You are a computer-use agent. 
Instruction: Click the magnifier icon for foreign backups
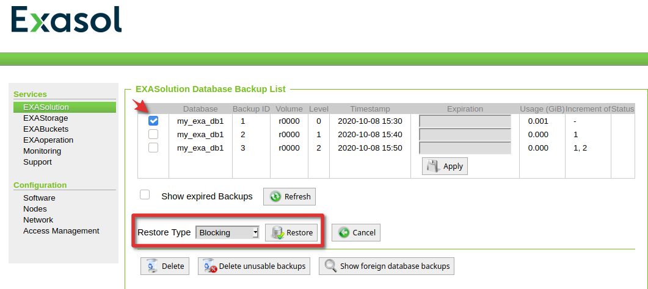point(330,266)
